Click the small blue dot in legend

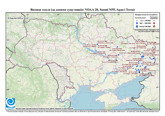(137, 20)
